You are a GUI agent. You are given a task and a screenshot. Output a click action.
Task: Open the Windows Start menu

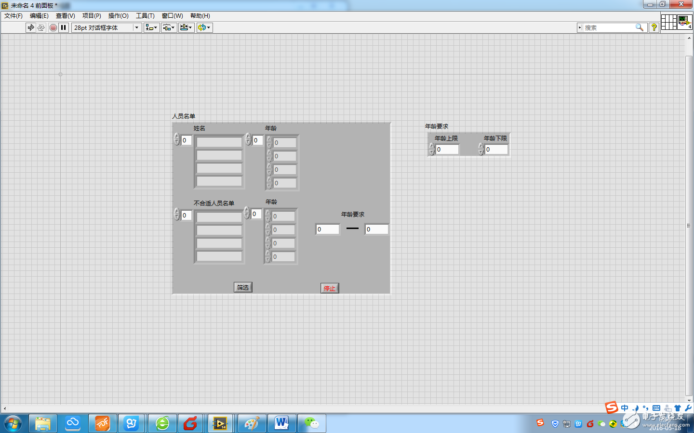[x=13, y=424]
